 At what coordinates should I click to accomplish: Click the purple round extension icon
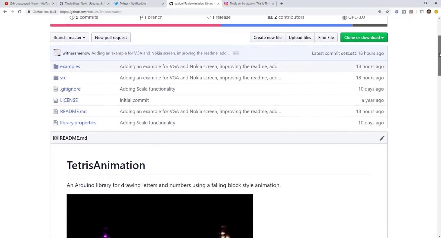click(x=396, y=12)
